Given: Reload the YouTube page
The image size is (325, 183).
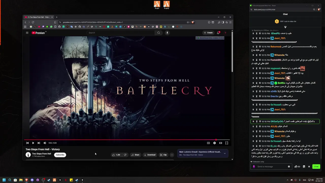Looking at the screenshot, I should 33,22.
